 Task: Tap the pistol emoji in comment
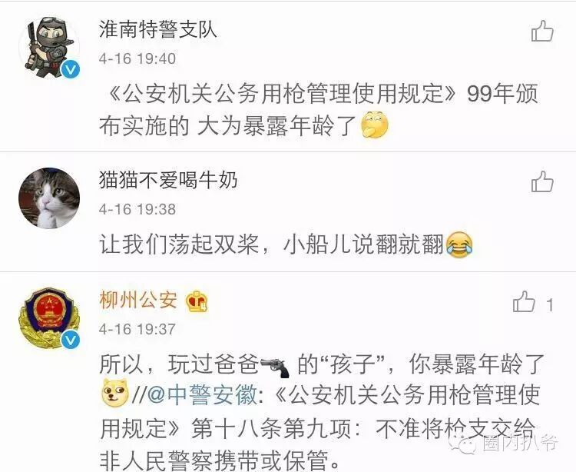pyautogui.click(x=275, y=366)
